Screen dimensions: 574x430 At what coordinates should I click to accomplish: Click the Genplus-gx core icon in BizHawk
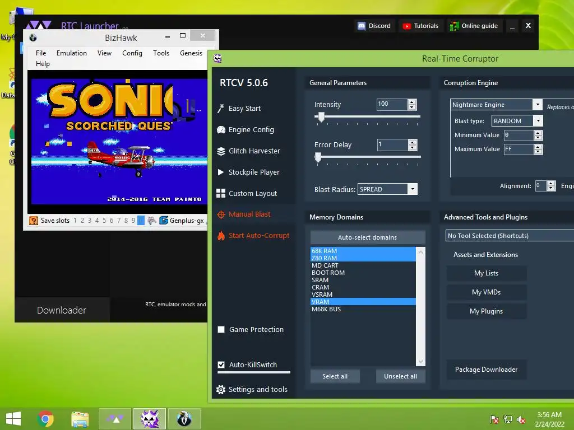164,221
